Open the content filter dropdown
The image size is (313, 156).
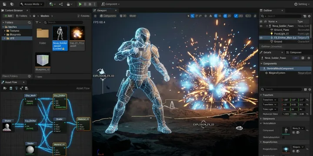pos(38,23)
